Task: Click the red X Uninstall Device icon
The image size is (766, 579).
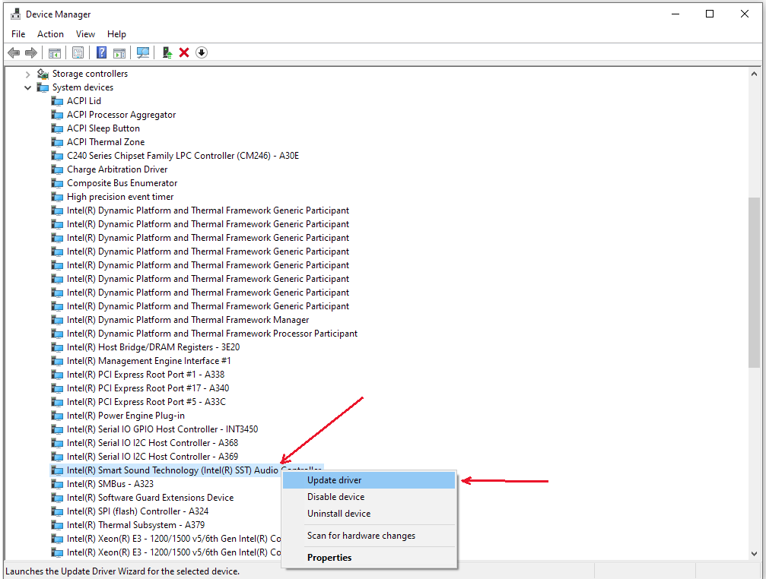Action: (184, 52)
